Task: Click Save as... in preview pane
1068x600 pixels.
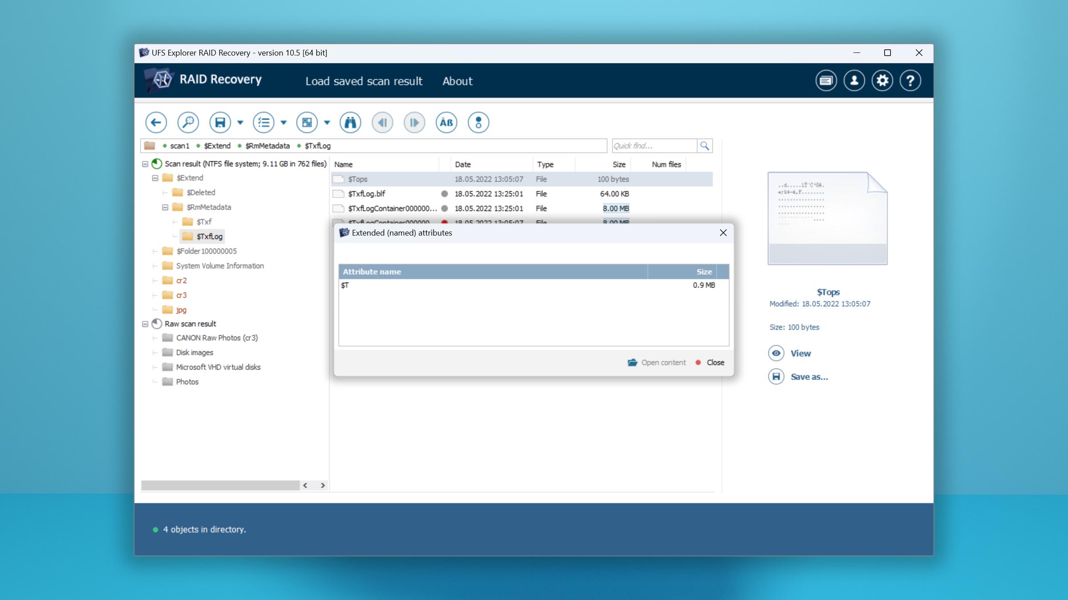Action: (798, 377)
